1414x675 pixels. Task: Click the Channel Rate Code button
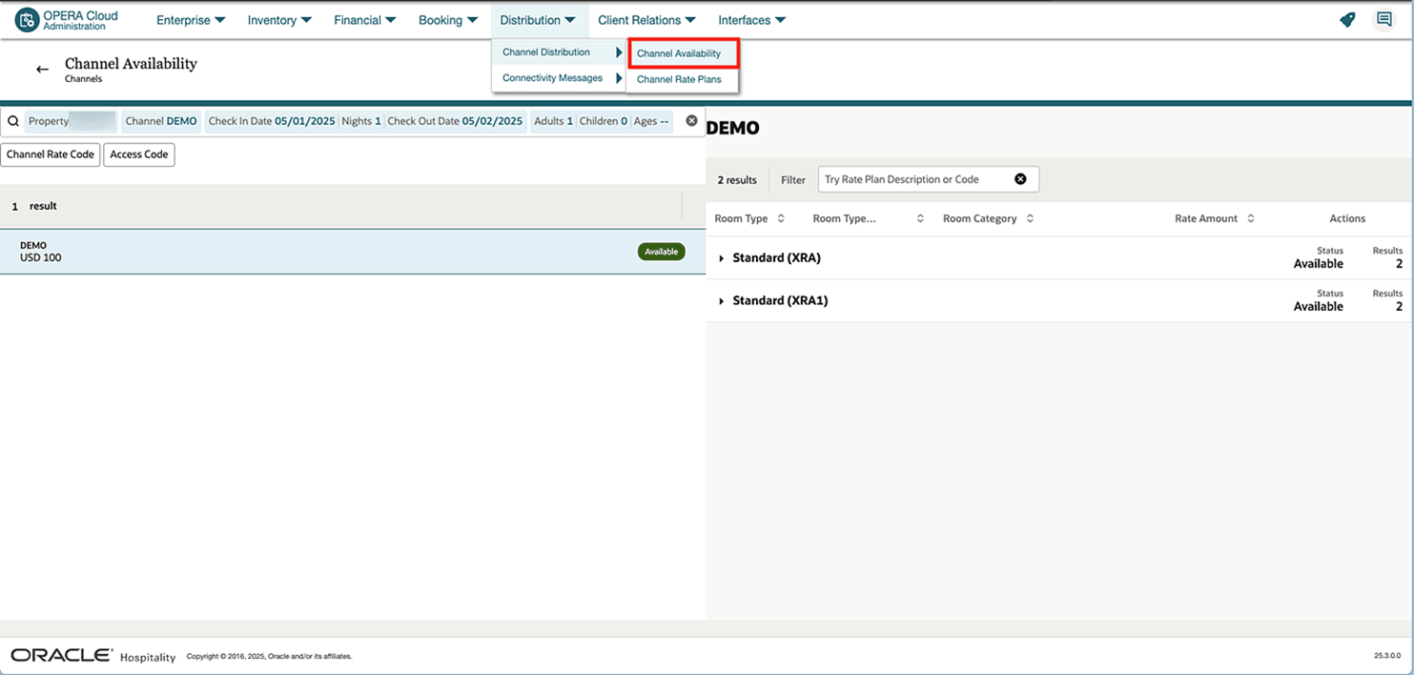tap(51, 154)
